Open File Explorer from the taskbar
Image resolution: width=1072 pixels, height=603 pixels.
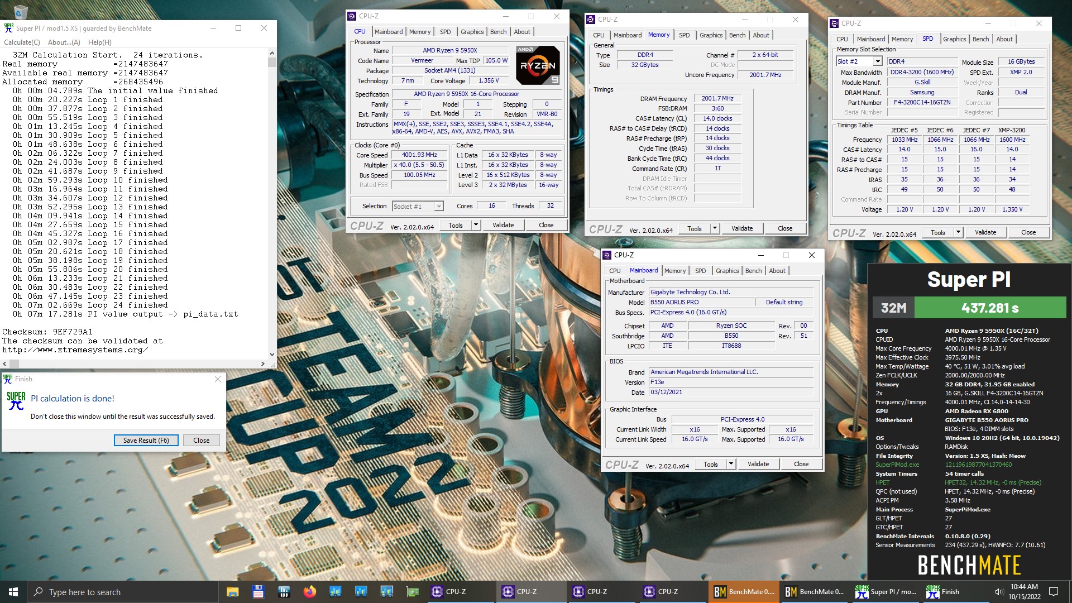(233, 592)
